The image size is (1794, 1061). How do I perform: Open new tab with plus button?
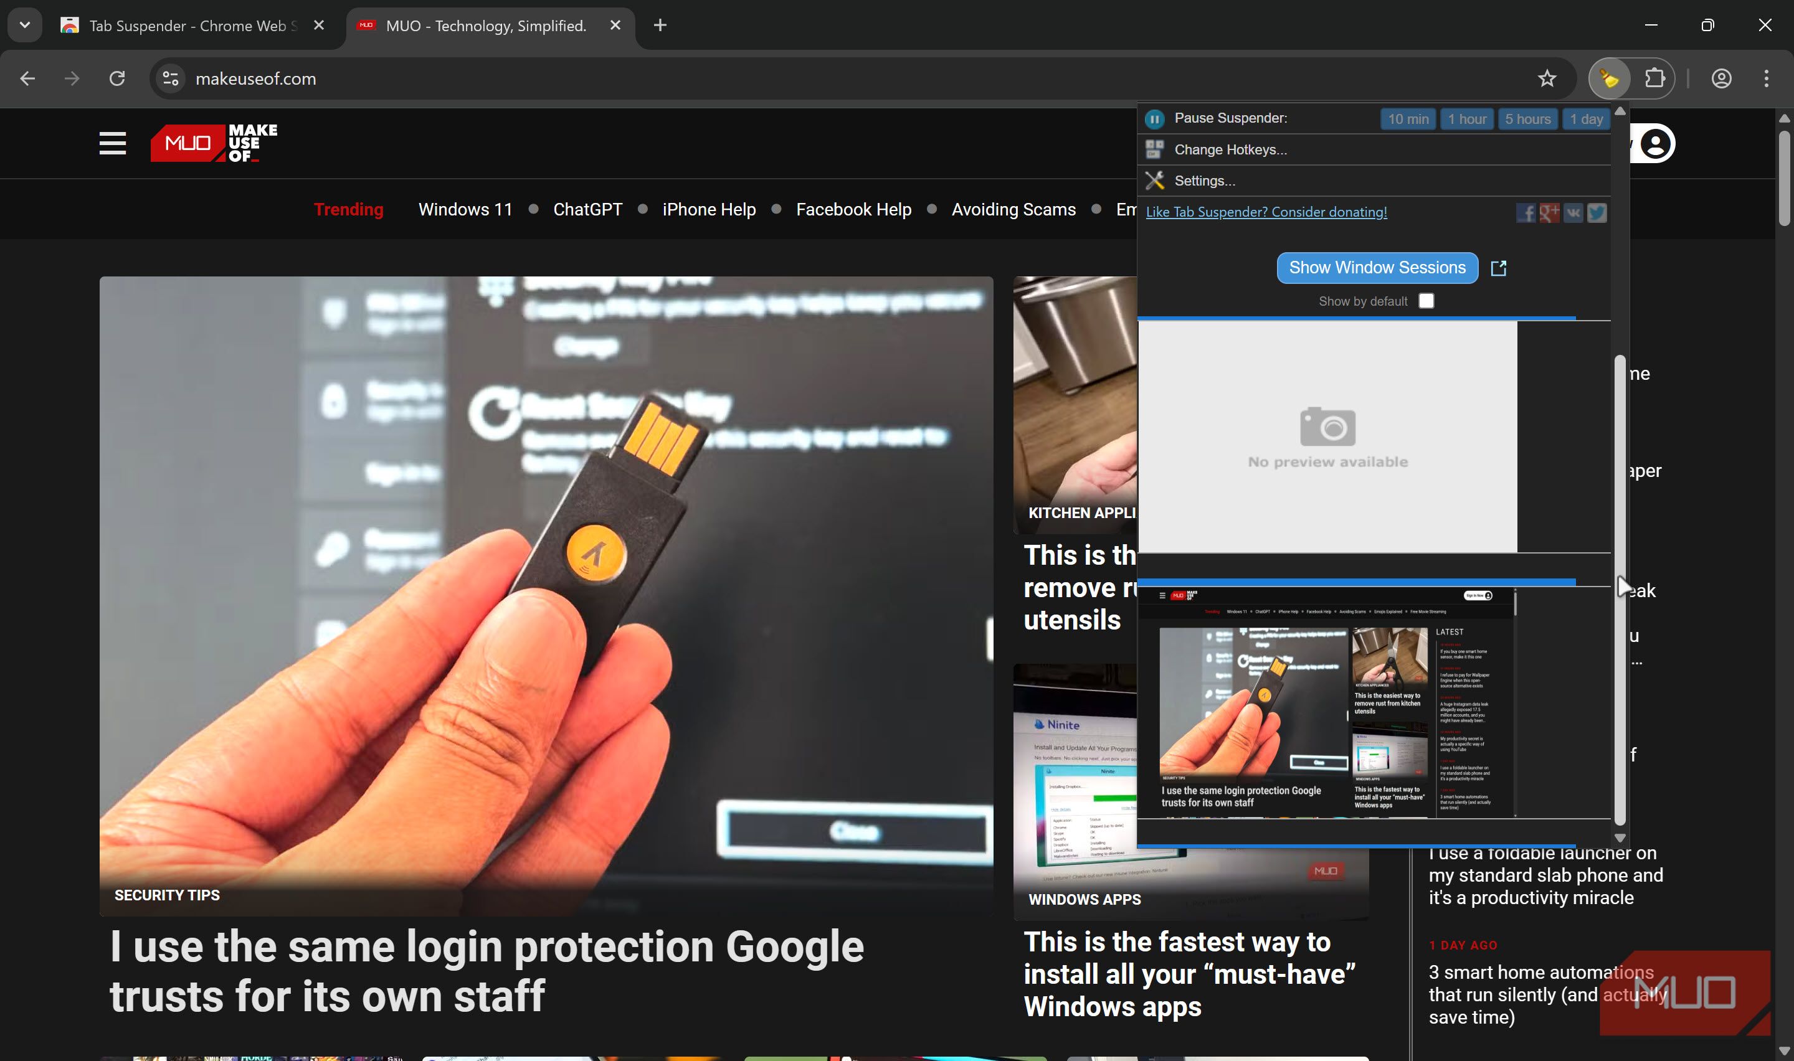tap(660, 26)
